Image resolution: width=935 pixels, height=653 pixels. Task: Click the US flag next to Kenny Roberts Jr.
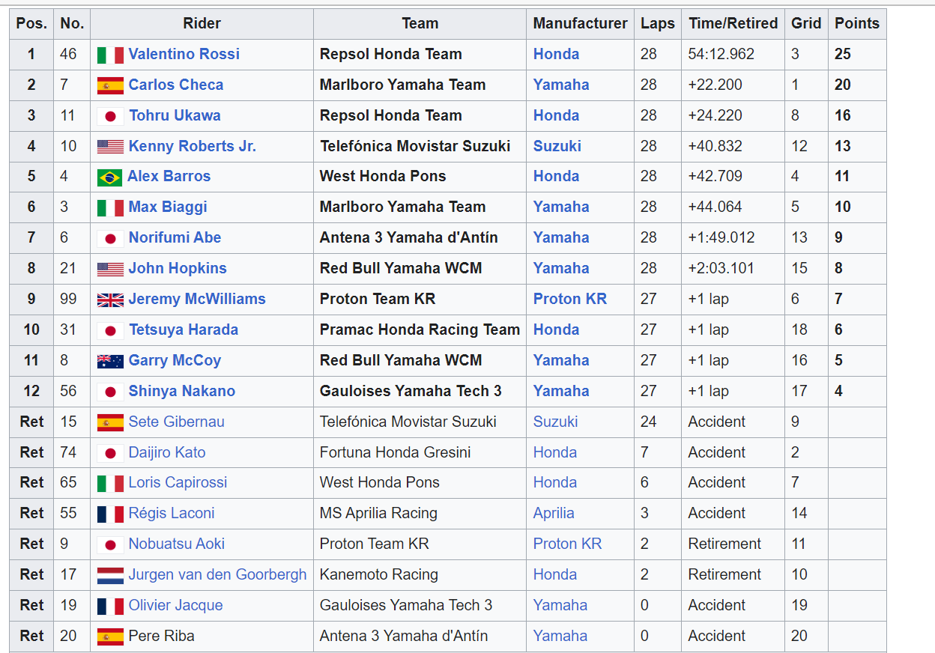click(110, 147)
